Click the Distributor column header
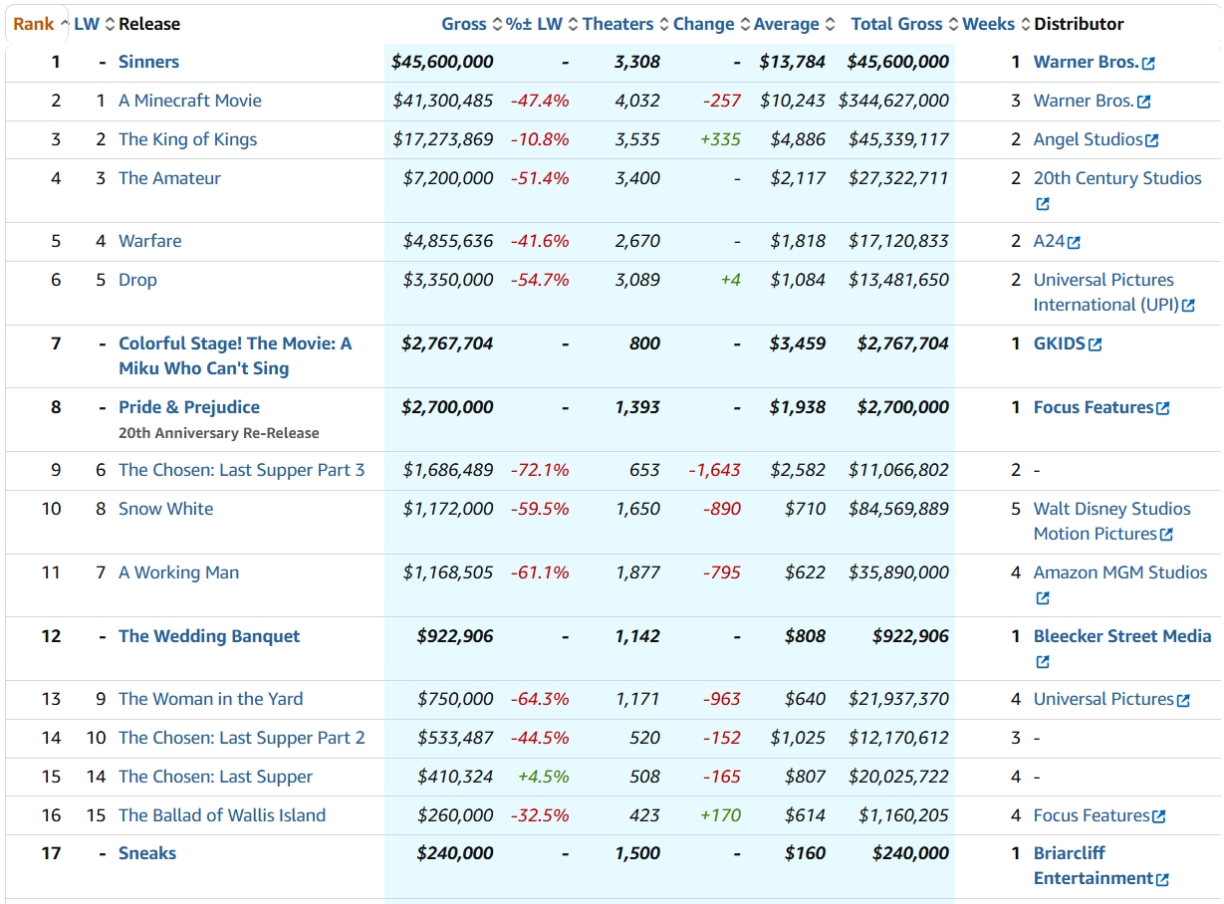1224x904 pixels. point(1079,24)
